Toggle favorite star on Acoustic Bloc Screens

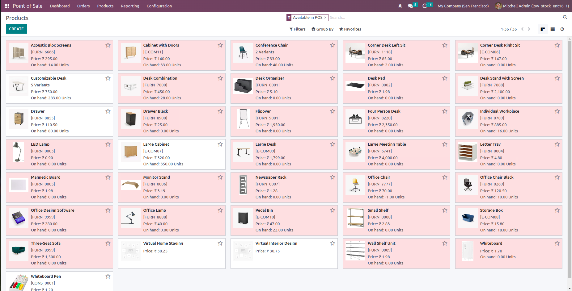[108, 45]
